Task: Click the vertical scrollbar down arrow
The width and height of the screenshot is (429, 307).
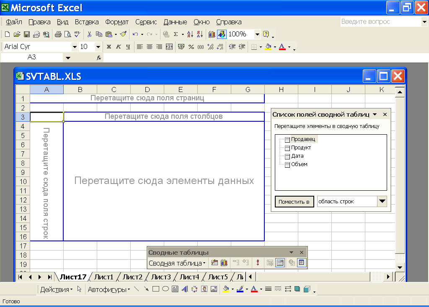Action: (x=400, y=267)
